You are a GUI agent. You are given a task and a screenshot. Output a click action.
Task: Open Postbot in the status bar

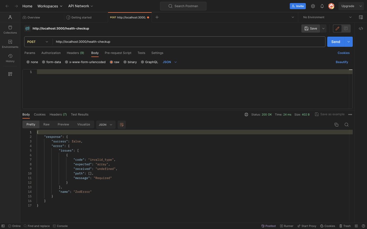click(268, 226)
